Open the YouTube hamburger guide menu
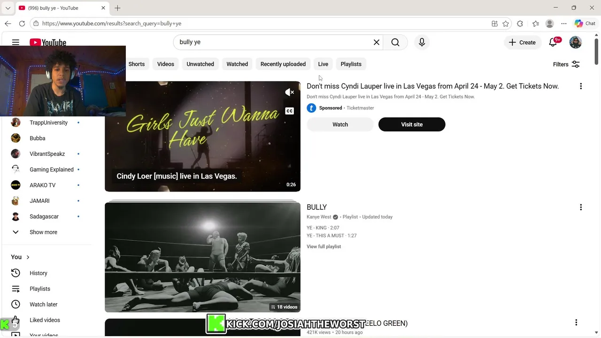Image resolution: width=601 pixels, height=338 pixels. [x=15, y=42]
